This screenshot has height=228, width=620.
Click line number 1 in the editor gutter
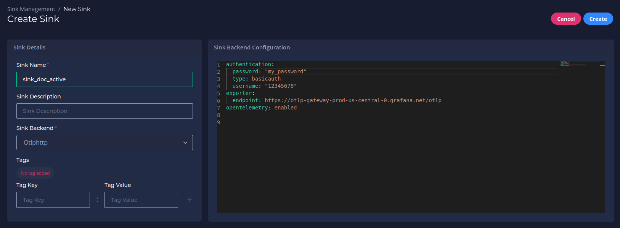pyautogui.click(x=218, y=65)
